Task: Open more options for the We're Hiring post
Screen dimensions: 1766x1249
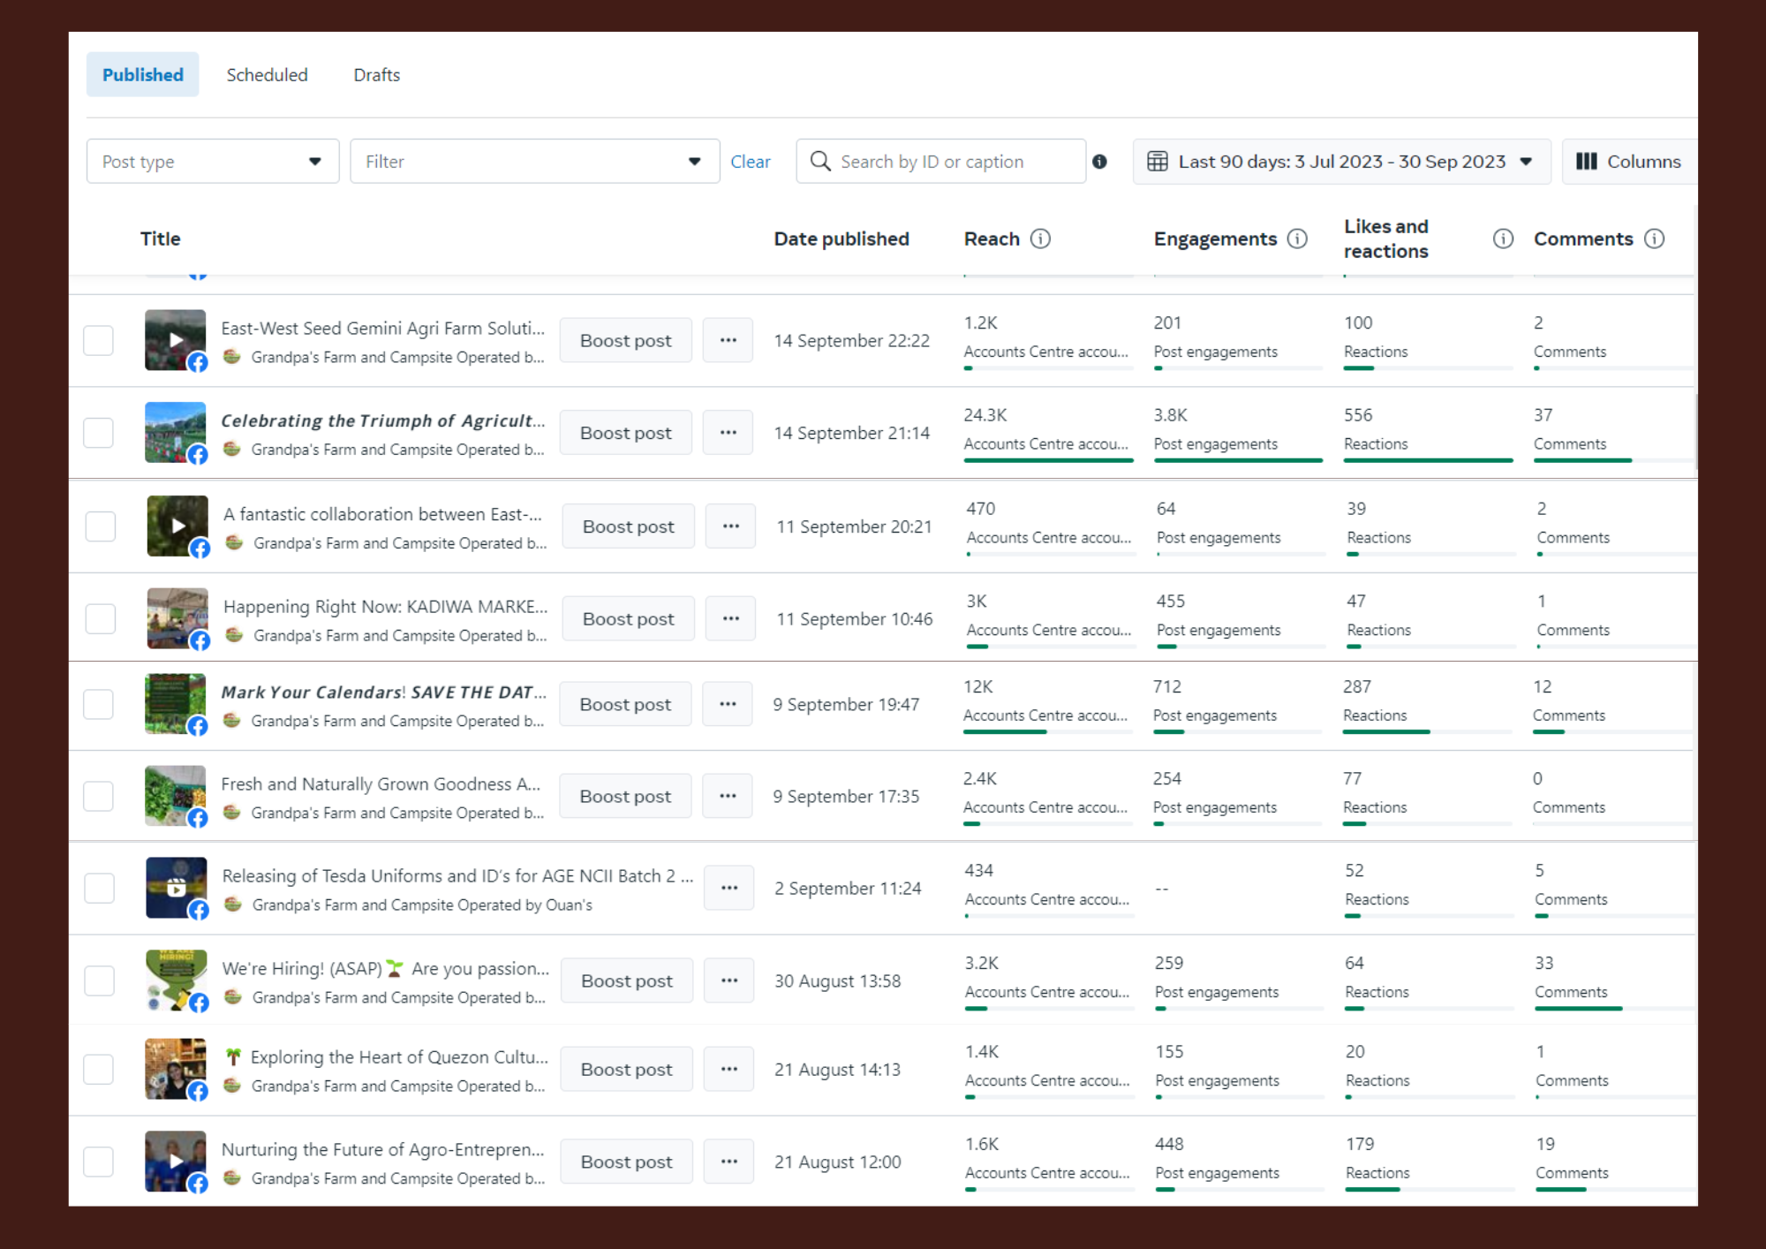Action: (728, 980)
